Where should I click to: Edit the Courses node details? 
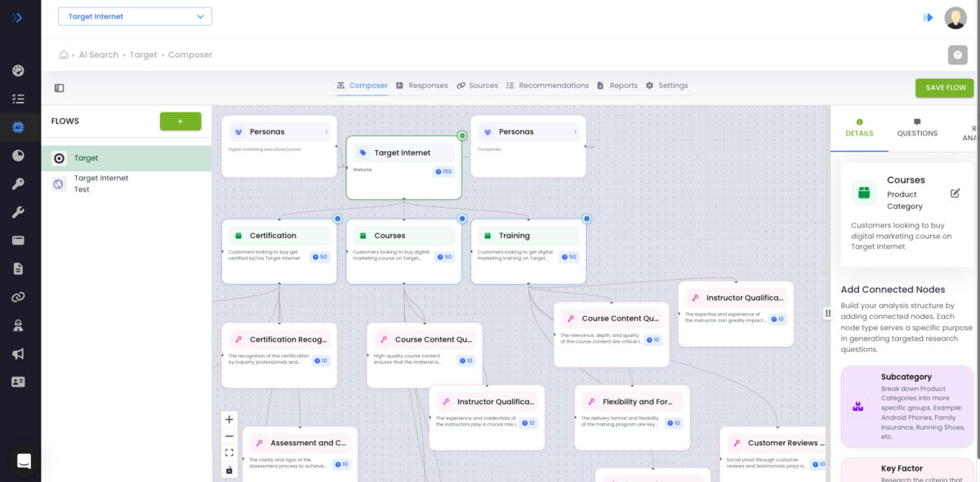[x=955, y=193]
